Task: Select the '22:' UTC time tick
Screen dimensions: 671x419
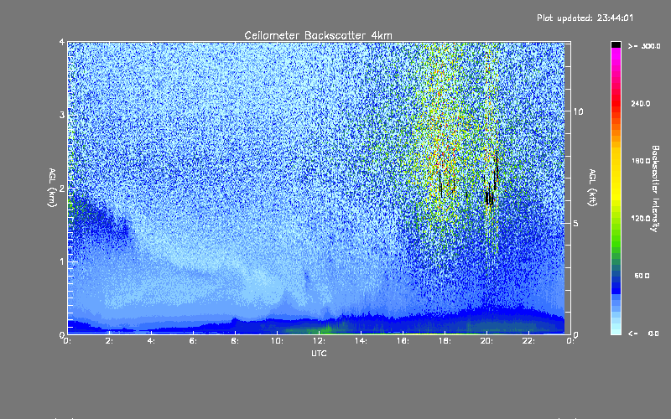Action: [x=529, y=341]
